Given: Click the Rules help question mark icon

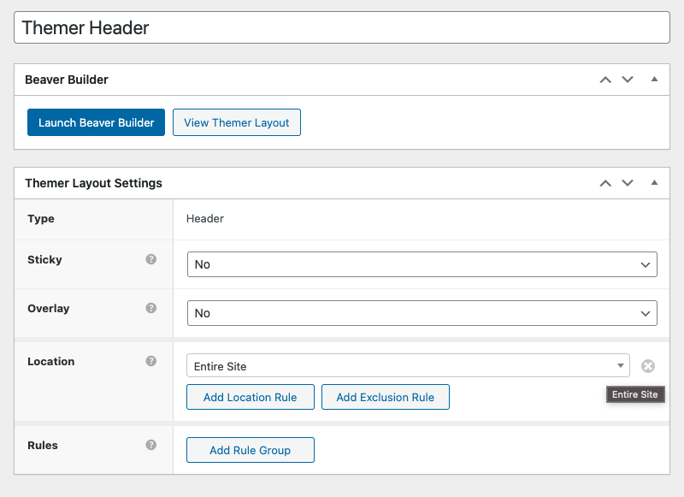Looking at the screenshot, I should 151,445.
